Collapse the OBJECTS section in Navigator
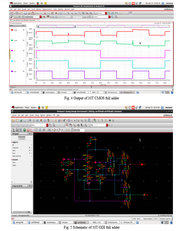 coord(12,142)
